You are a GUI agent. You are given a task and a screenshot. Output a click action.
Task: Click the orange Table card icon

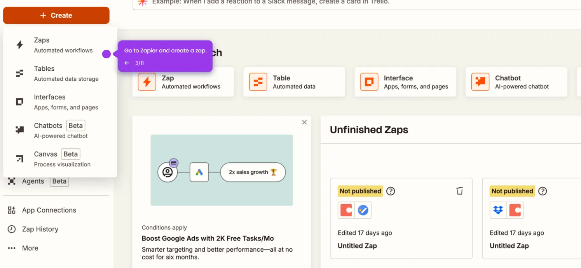pos(258,82)
